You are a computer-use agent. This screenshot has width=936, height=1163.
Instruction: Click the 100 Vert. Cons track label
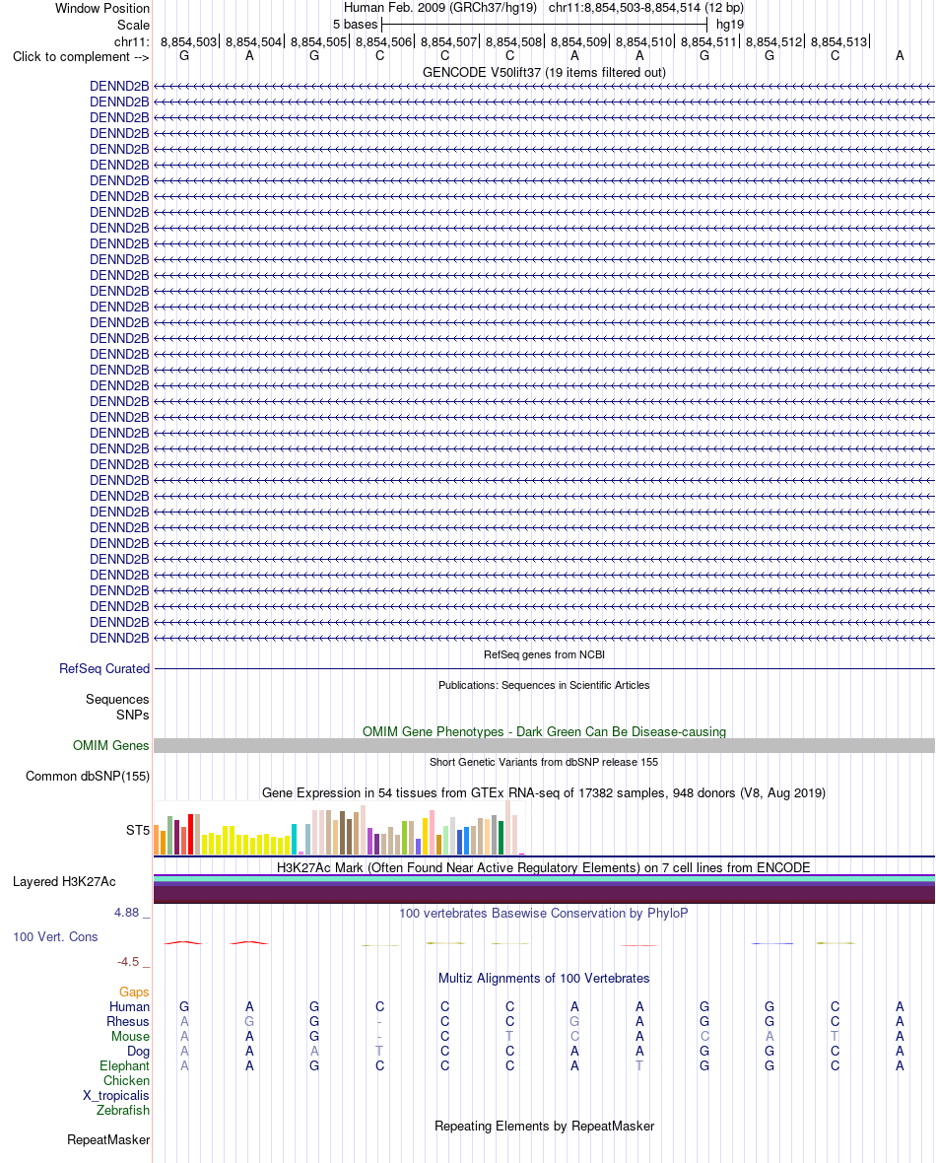55,936
